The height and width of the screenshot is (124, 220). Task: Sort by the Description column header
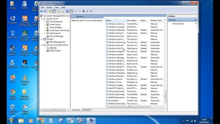click(x=133, y=20)
